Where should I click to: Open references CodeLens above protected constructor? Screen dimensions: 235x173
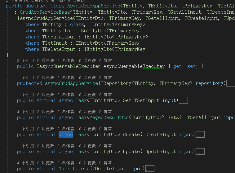click(25, 78)
